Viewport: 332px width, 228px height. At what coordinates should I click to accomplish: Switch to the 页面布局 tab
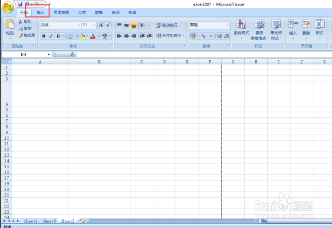tap(61, 13)
